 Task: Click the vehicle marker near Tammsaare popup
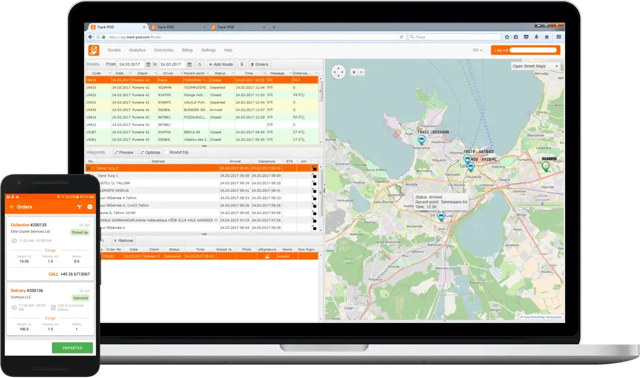tap(441, 216)
